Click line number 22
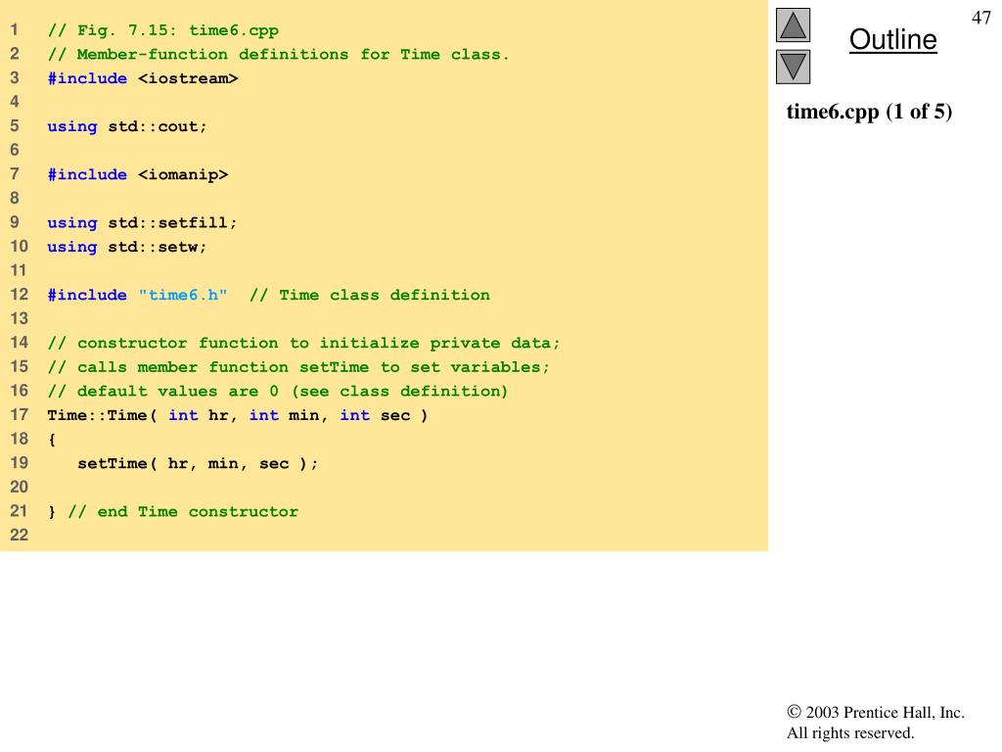This screenshot has height=752, width=1002. point(20,536)
